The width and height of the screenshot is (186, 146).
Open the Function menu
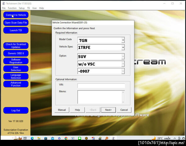pos(12,8)
